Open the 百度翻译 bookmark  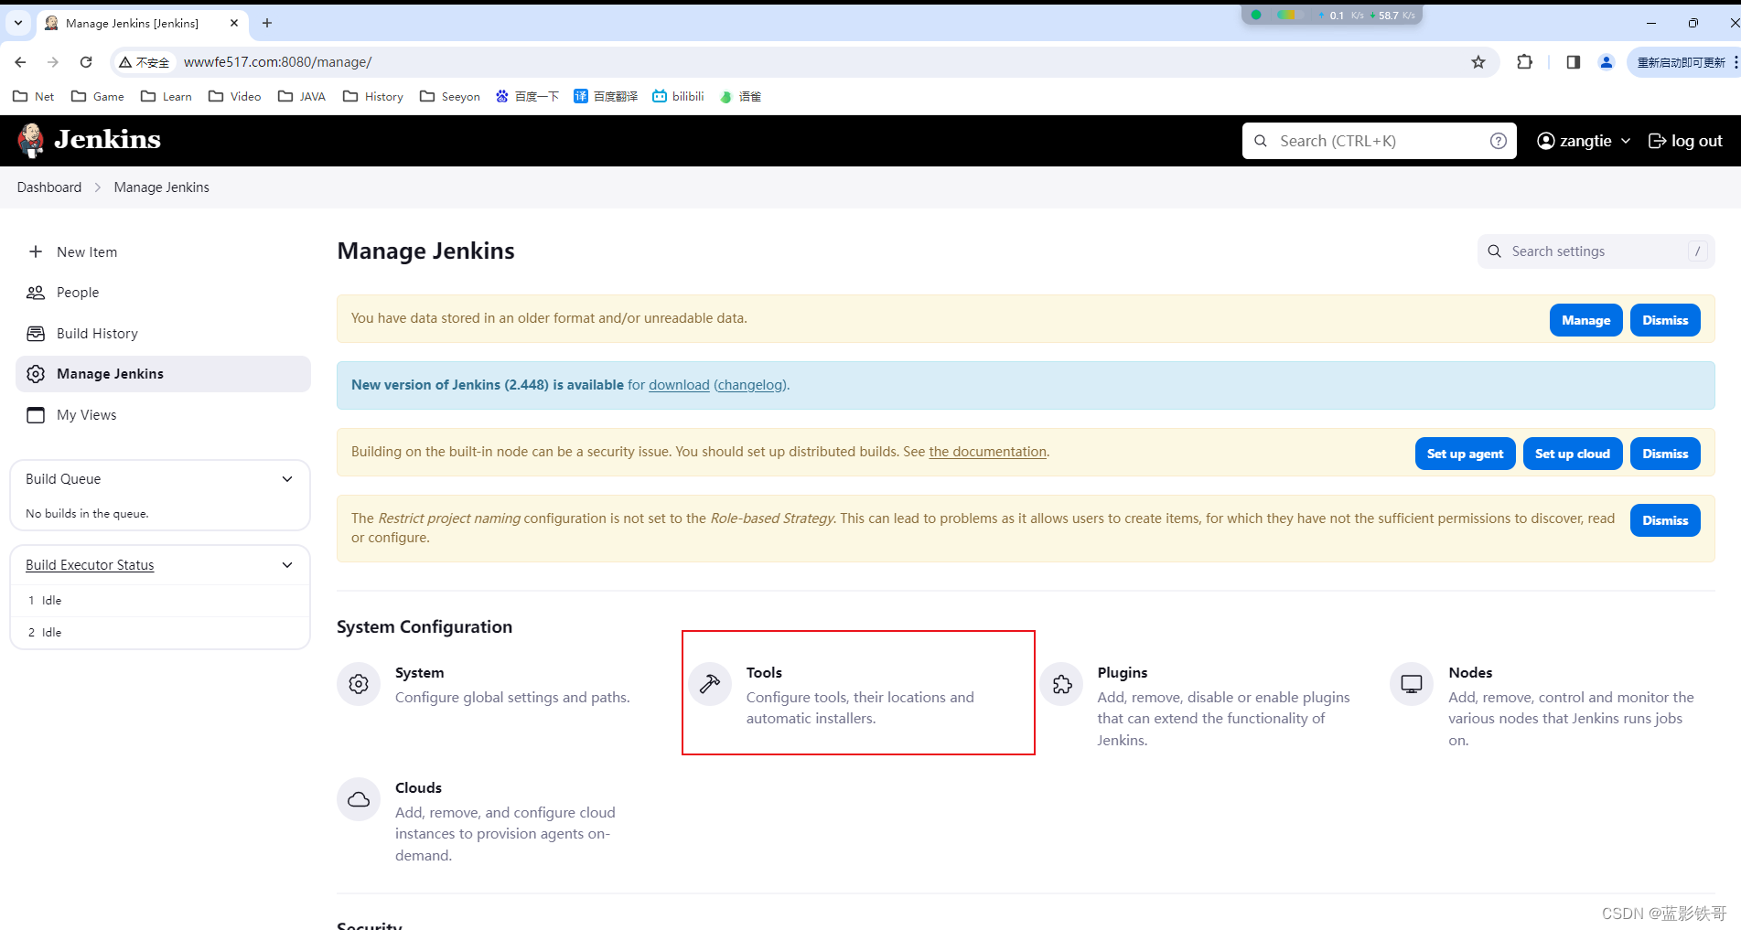[606, 96]
